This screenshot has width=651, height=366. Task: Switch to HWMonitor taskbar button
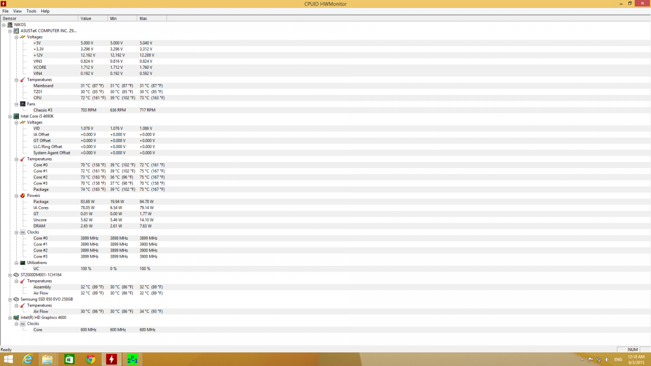point(111,359)
